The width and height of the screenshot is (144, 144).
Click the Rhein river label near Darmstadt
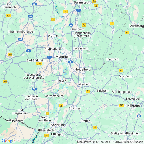pos(56,9)
